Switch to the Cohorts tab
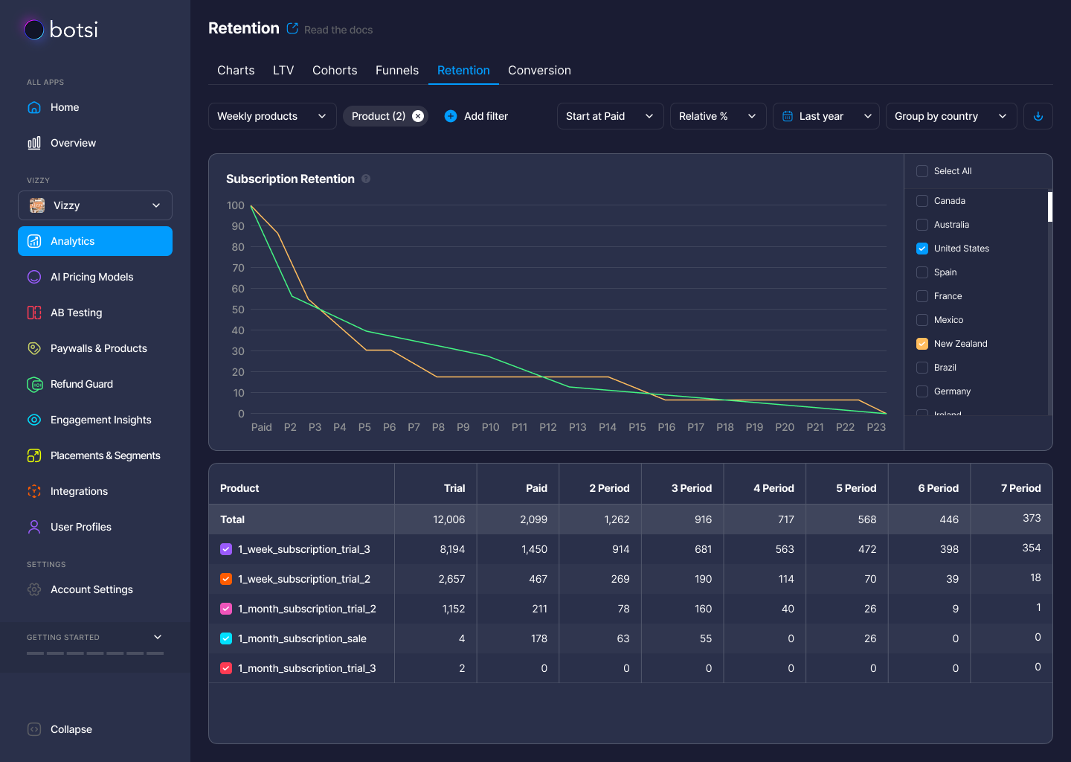 (335, 70)
